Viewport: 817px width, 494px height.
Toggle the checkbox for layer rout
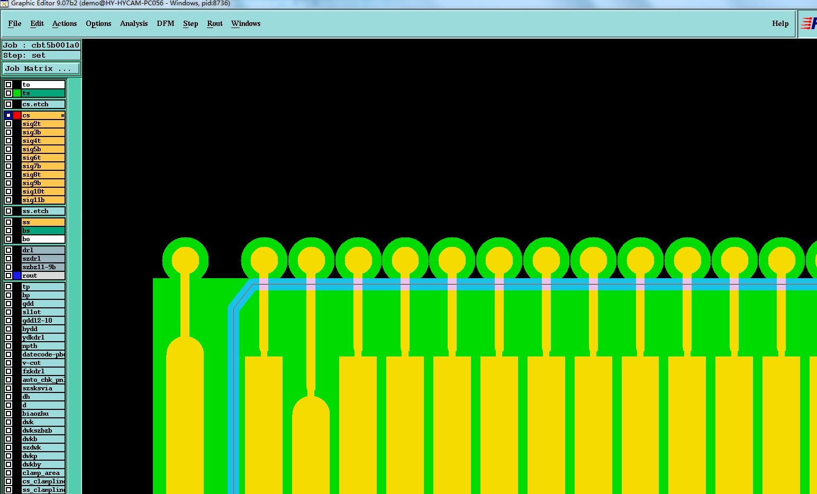8,276
